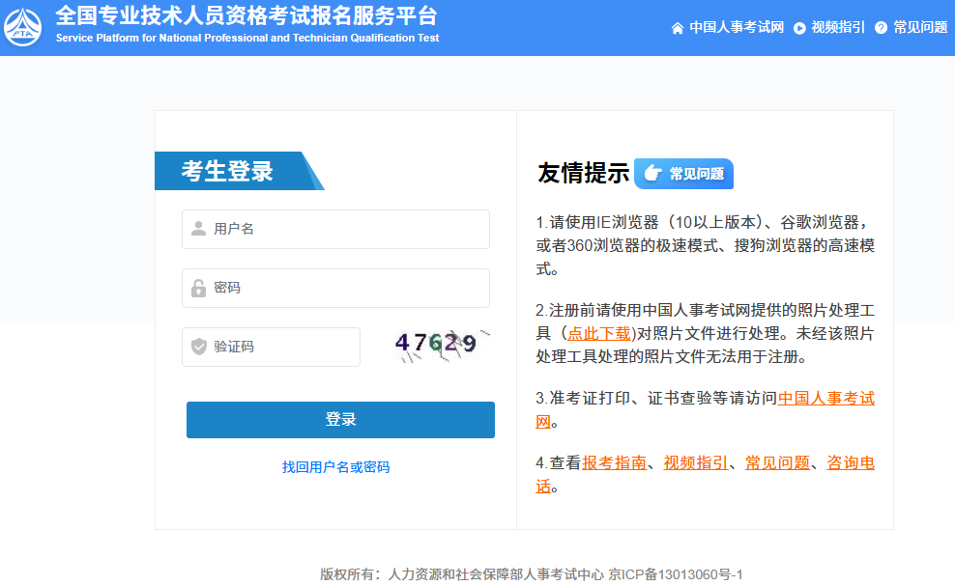Screen dimensions: 955x586
Task: Click the play icon beside 视频指引
Action: click(799, 28)
